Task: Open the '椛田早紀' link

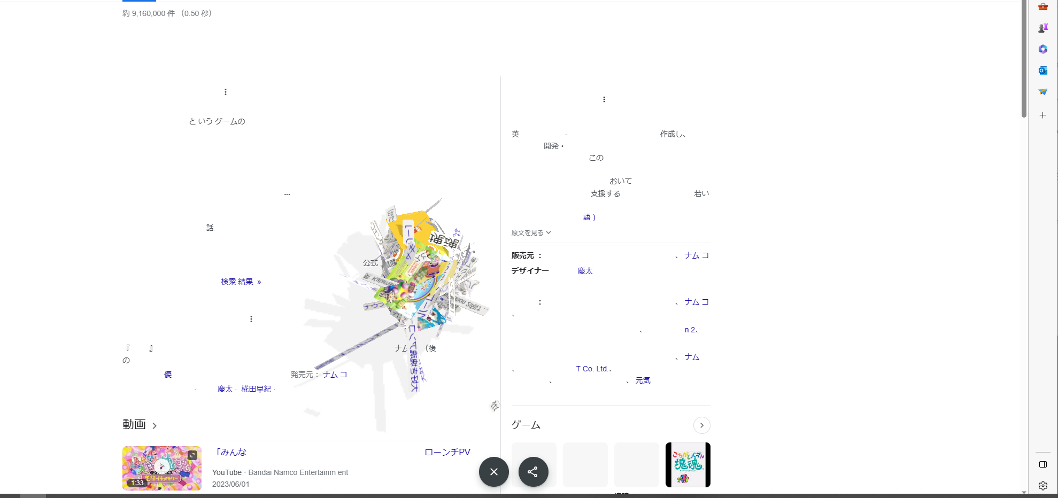Action: (x=256, y=389)
